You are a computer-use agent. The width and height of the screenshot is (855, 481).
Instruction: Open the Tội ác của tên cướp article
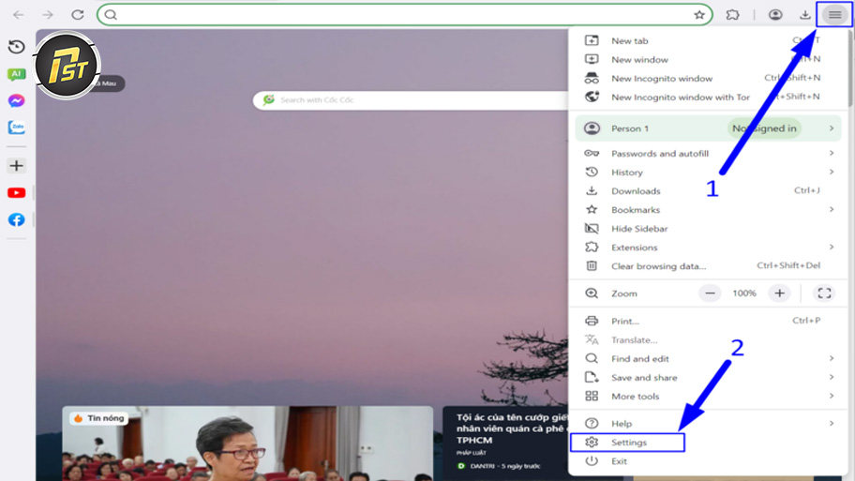coord(512,428)
